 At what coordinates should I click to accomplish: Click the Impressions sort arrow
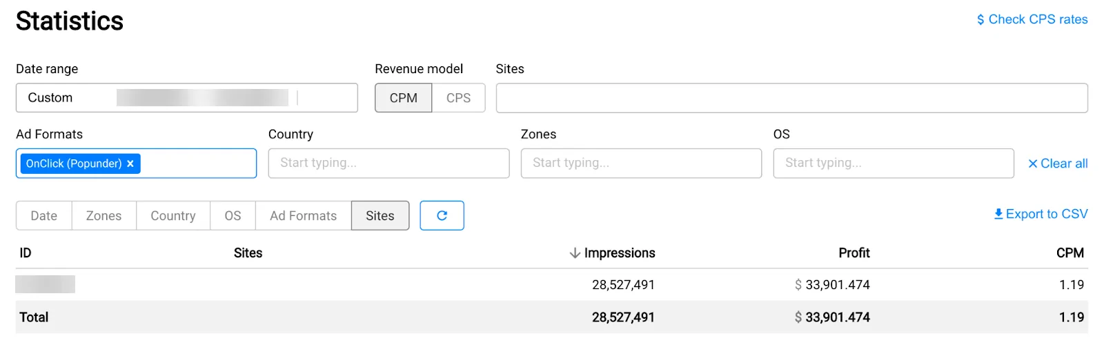click(x=574, y=253)
